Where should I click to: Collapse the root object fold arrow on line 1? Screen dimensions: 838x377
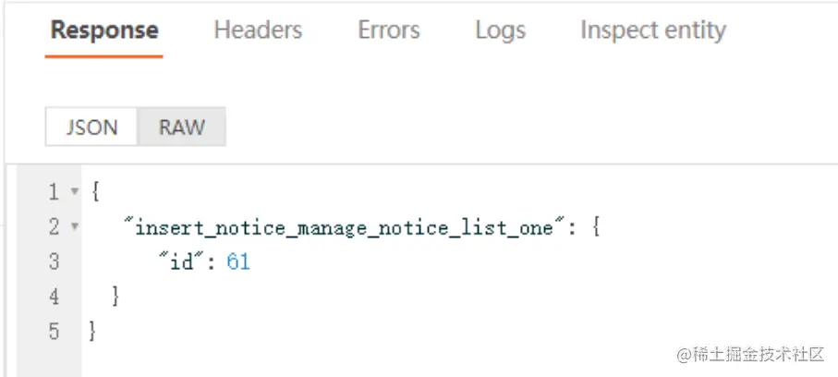click(75, 191)
